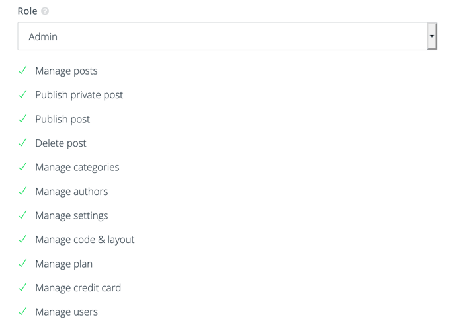
Task: Click the checkmark next to Manage categories
Action: (22, 166)
